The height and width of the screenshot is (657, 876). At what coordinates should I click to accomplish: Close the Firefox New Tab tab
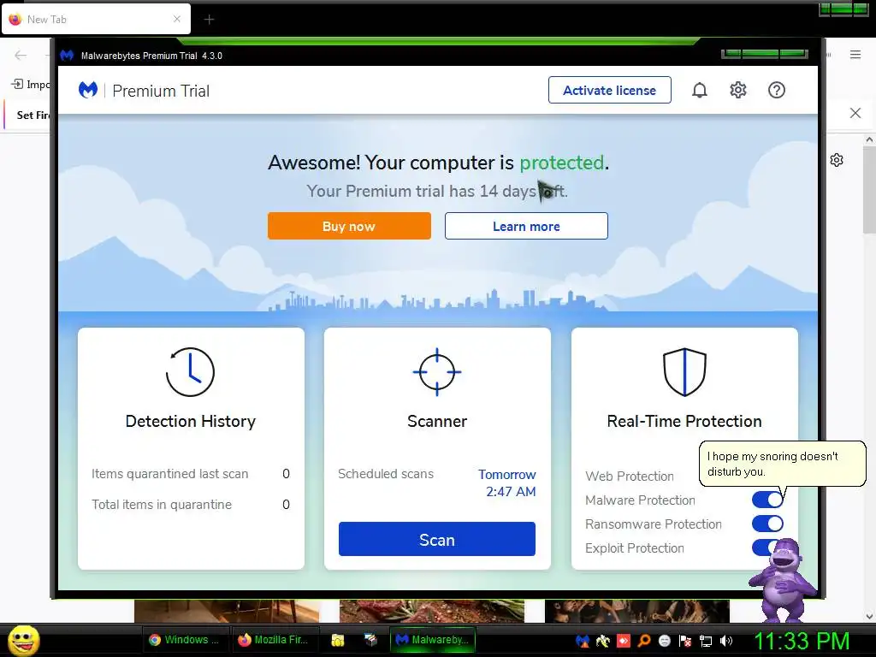click(x=176, y=19)
